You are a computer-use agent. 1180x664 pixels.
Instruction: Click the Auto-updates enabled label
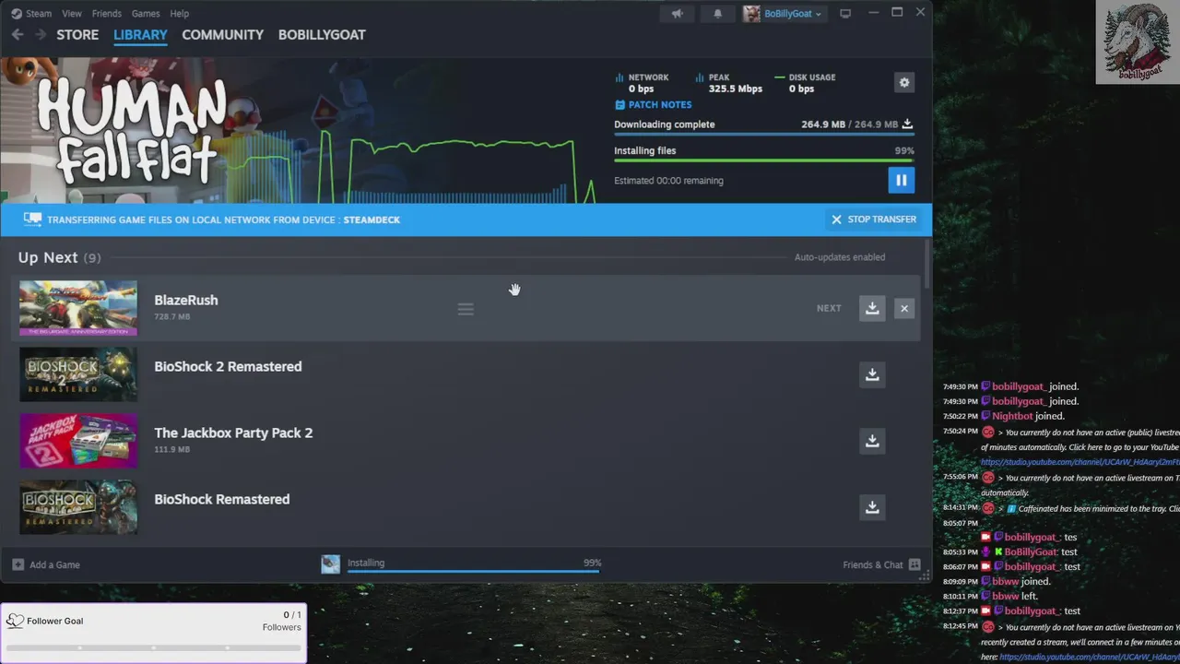840,257
